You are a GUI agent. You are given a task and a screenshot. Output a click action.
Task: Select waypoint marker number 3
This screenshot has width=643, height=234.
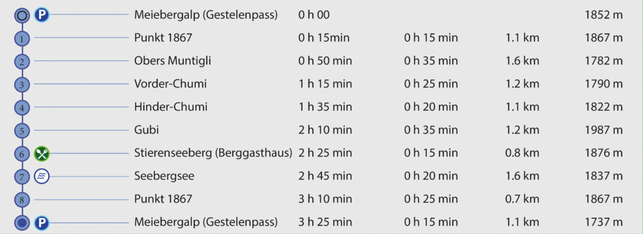click(x=22, y=85)
